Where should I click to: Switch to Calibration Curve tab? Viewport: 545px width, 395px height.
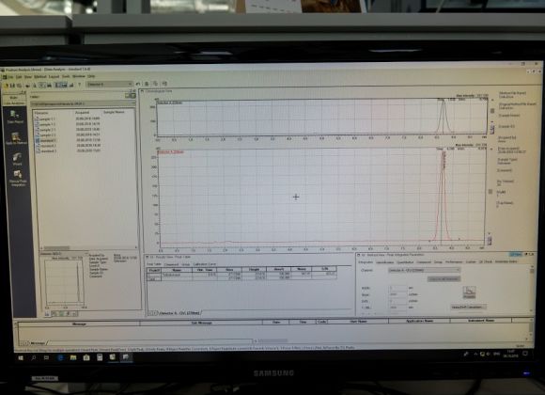[205, 264]
